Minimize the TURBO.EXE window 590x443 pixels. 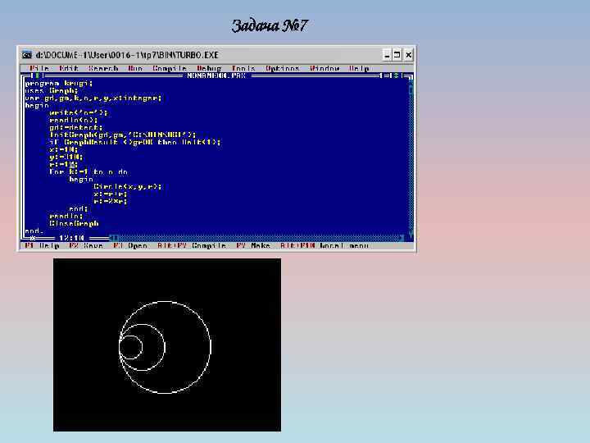click(387, 55)
